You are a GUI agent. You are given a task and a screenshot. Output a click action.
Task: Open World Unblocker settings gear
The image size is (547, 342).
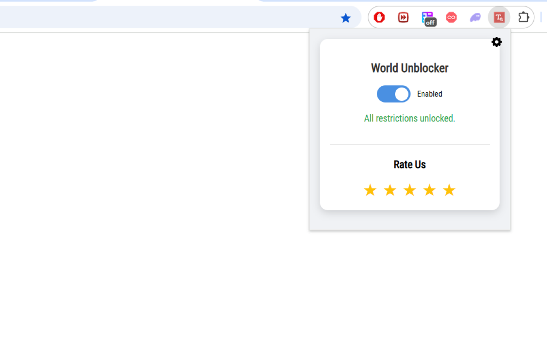[497, 42]
